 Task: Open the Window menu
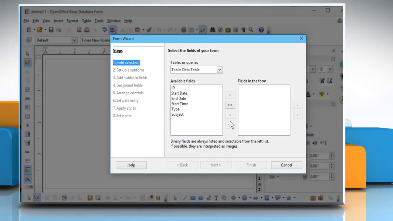114,21
